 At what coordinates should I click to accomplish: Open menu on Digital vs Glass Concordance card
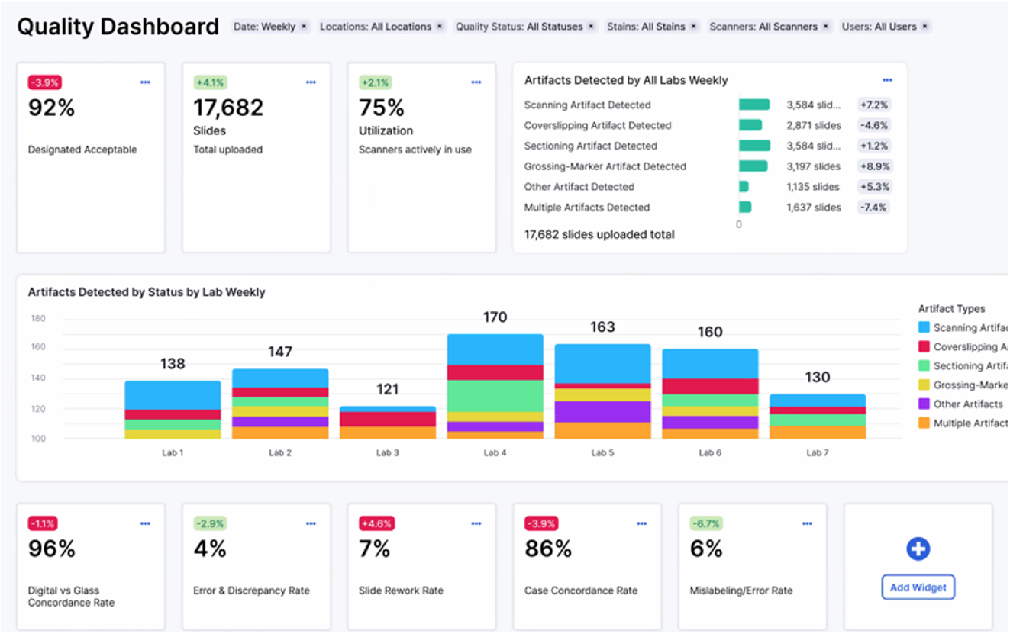pyautogui.click(x=145, y=523)
